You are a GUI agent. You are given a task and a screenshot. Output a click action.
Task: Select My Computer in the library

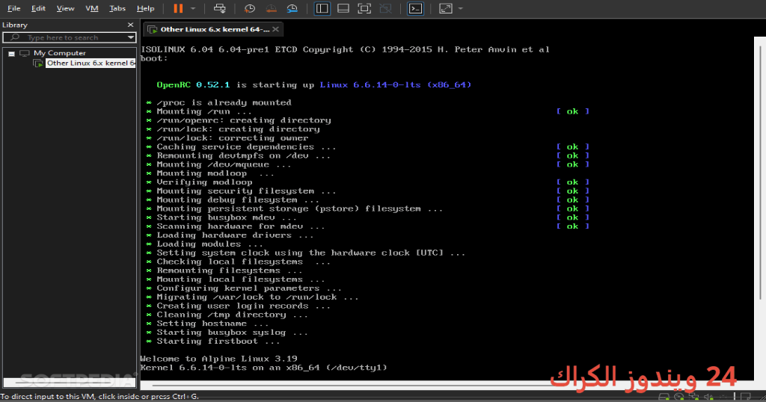(x=60, y=53)
